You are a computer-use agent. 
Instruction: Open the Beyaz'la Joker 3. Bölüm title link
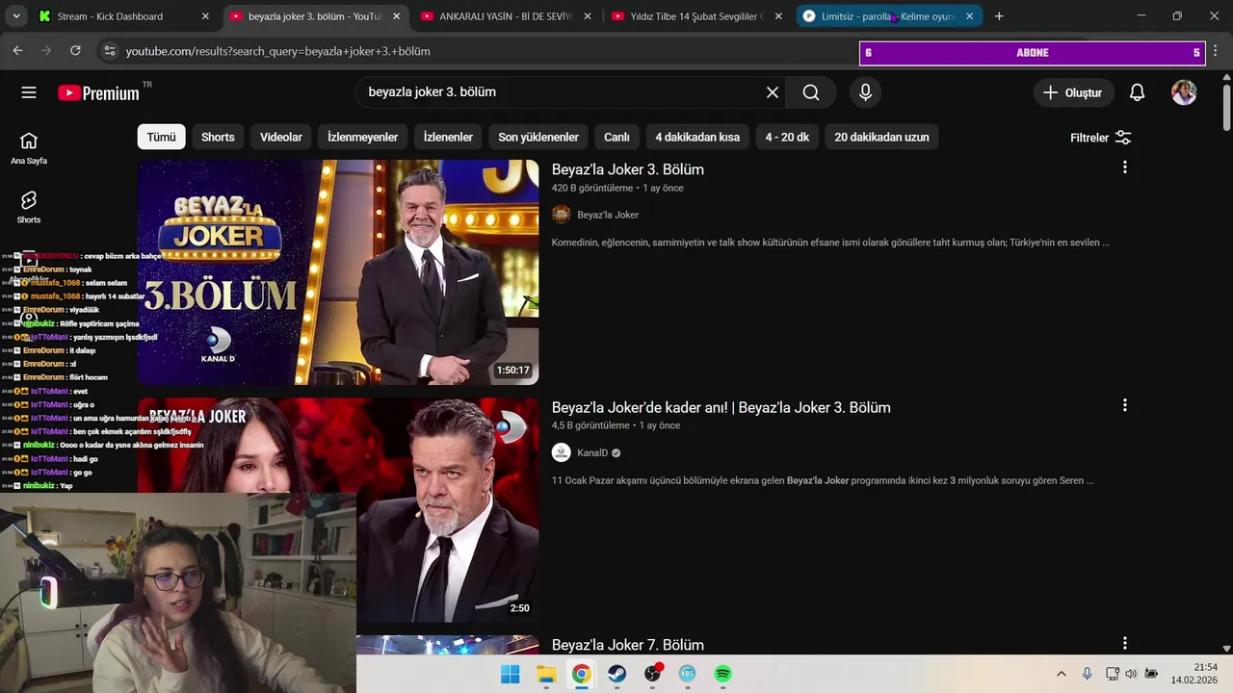(x=627, y=169)
